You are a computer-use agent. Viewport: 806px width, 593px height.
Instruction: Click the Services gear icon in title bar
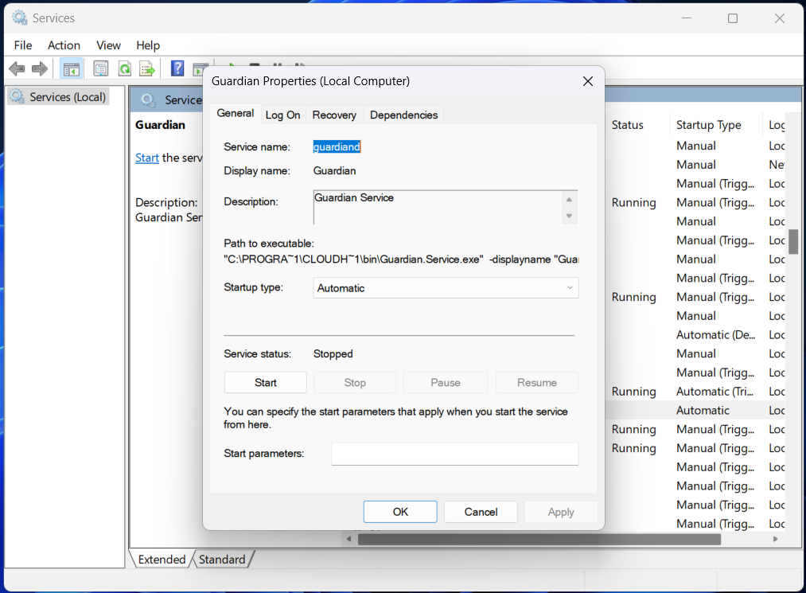(x=20, y=18)
